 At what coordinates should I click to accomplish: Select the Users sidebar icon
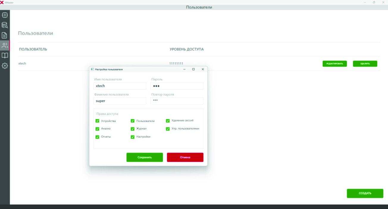tap(5, 46)
